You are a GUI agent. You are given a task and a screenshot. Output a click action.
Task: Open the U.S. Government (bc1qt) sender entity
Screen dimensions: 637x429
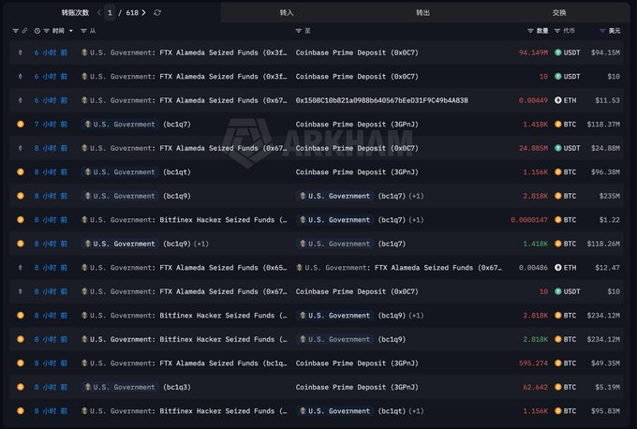tap(137, 171)
